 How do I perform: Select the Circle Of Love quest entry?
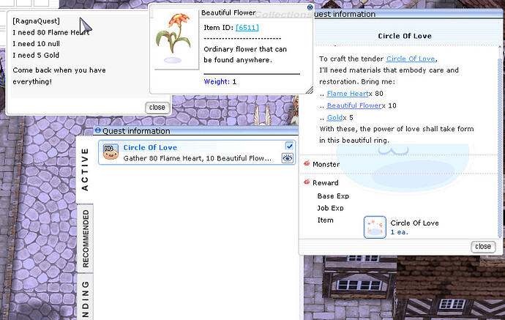[x=197, y=152]
